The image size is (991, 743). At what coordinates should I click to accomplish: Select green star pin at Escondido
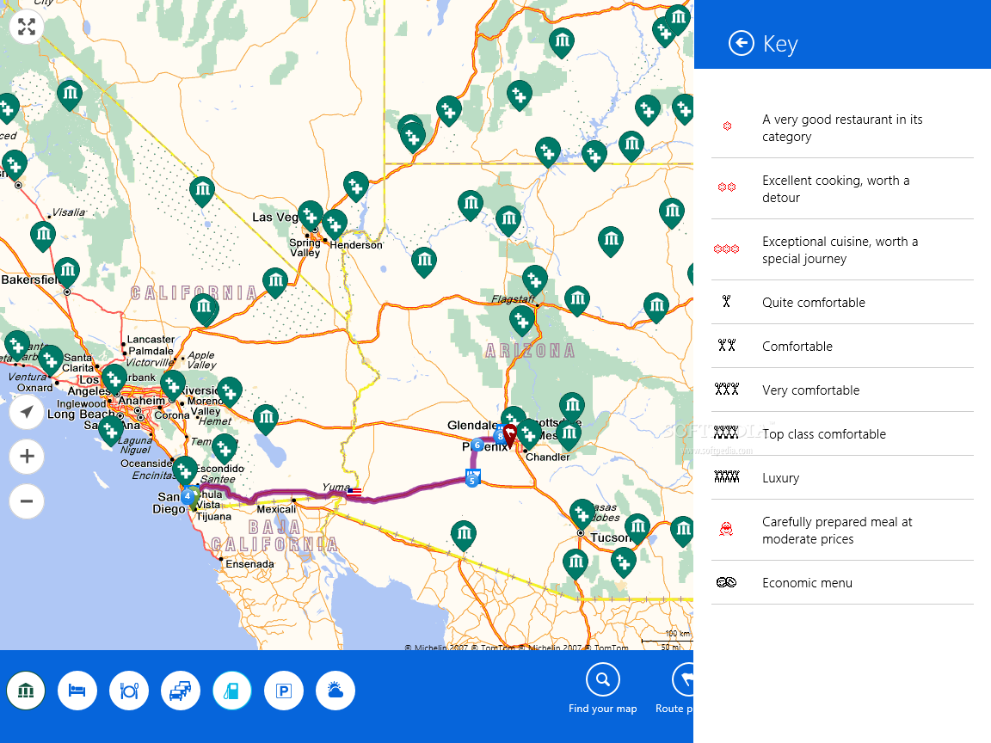tap(224, 448)
